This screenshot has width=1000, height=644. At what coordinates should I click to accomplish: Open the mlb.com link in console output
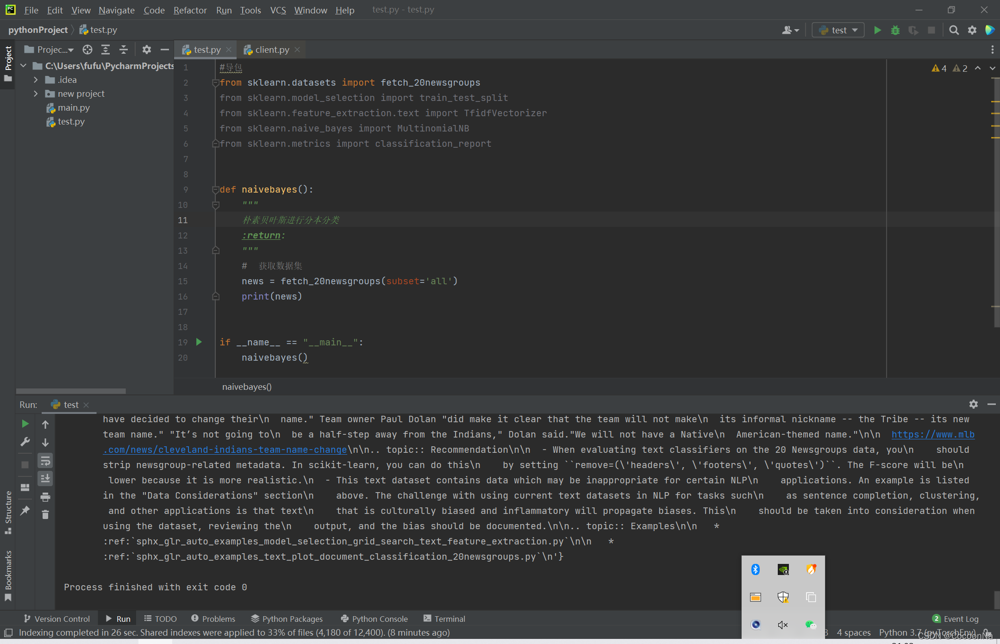coord(932,434)
